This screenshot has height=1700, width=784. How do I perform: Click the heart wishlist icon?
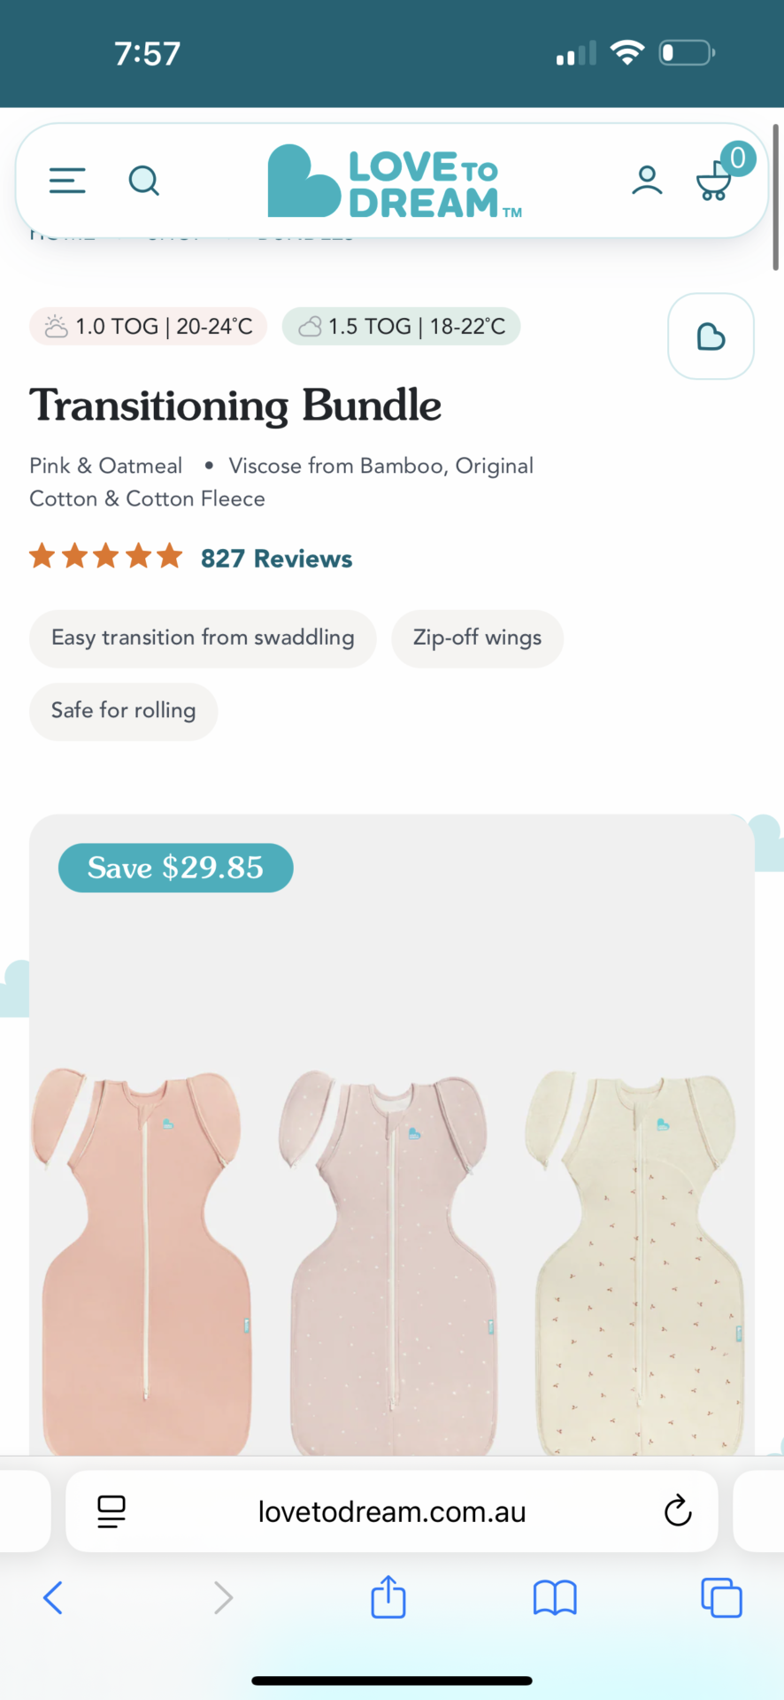click(x=711, y=336)
